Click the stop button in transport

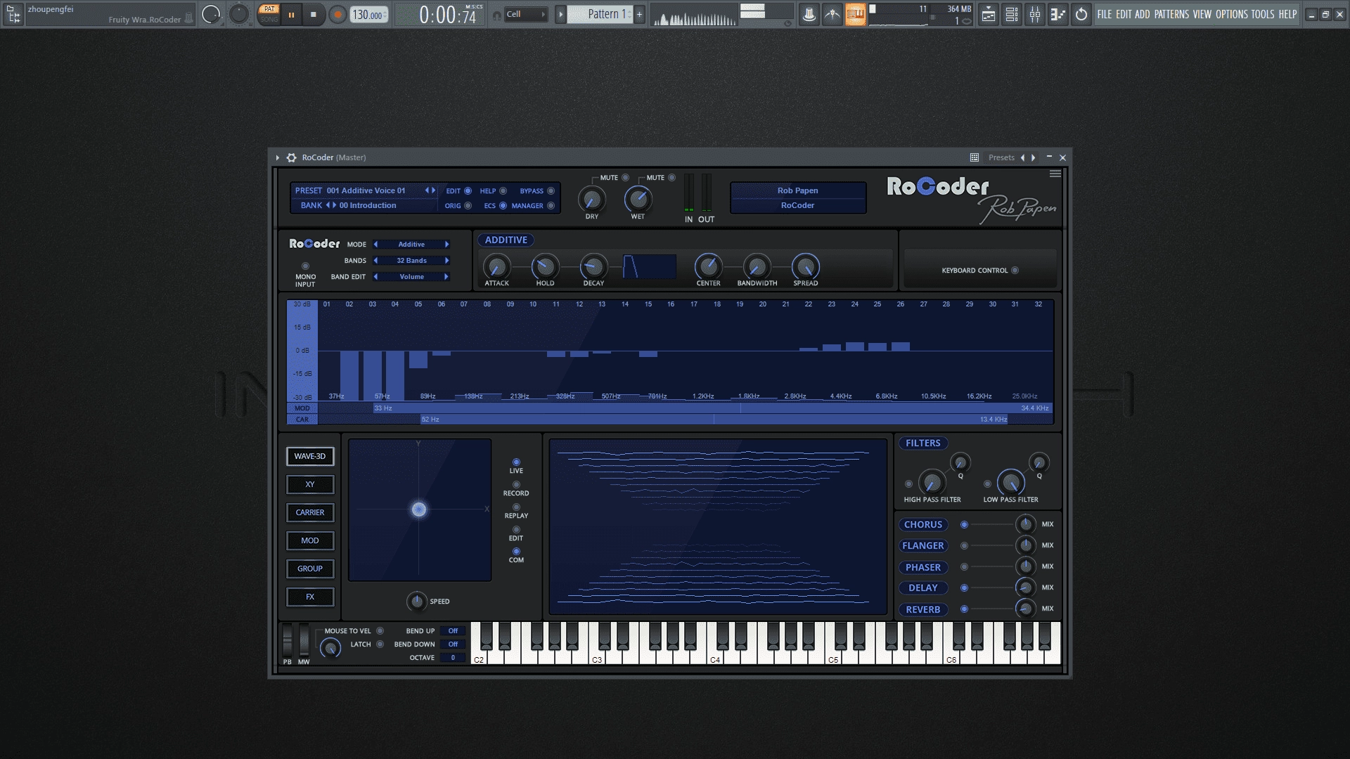[314, 14]
